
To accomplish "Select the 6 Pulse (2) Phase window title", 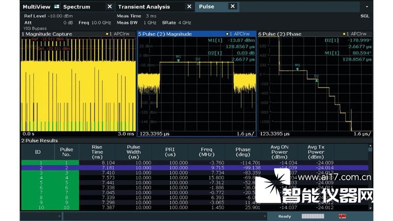I will click(280, 34).
